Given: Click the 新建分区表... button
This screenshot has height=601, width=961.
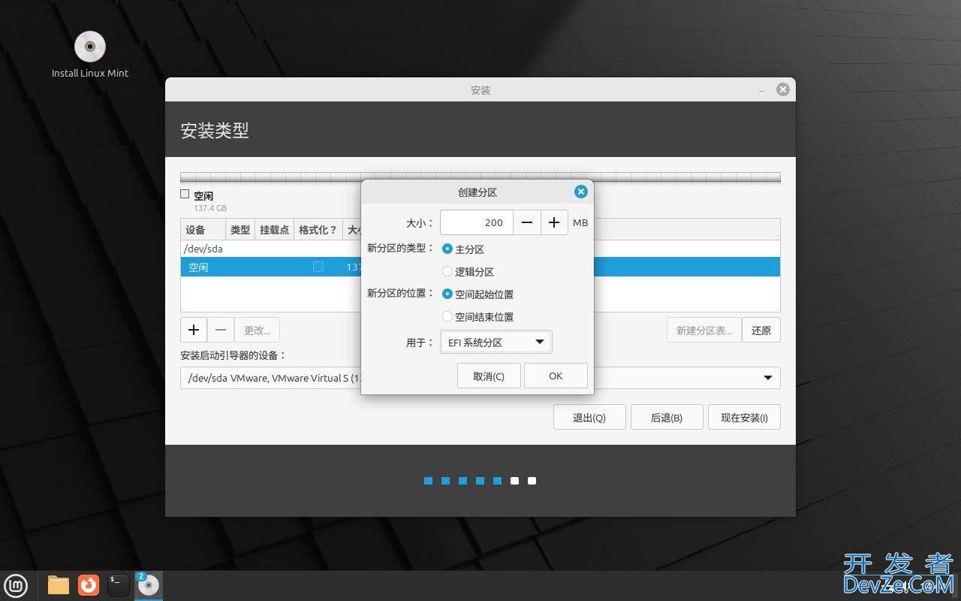Looking at the screenshot, I should pyautogui.click(x=704, y=330).
